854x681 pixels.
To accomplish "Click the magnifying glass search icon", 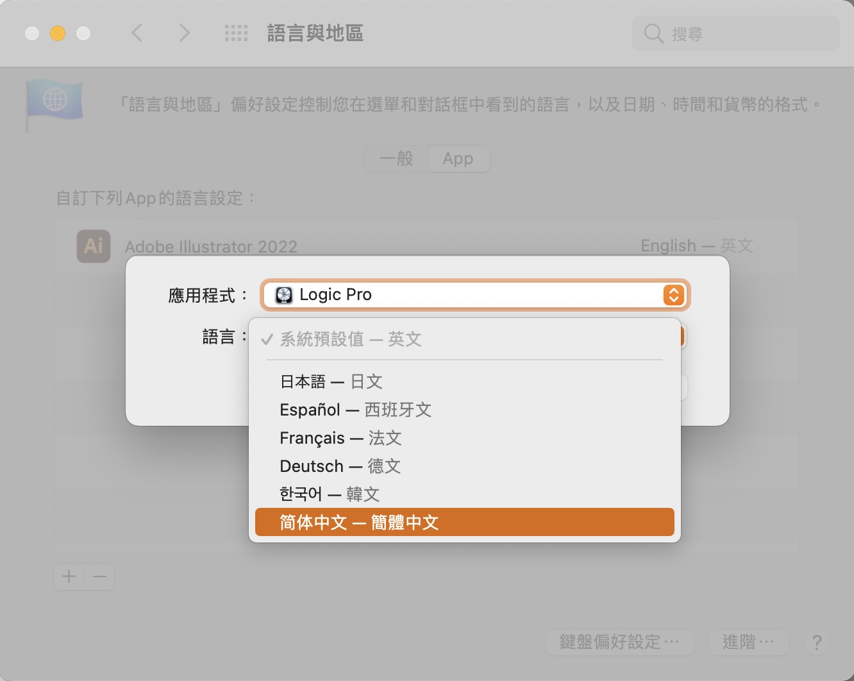I will [x=653, y=33].
